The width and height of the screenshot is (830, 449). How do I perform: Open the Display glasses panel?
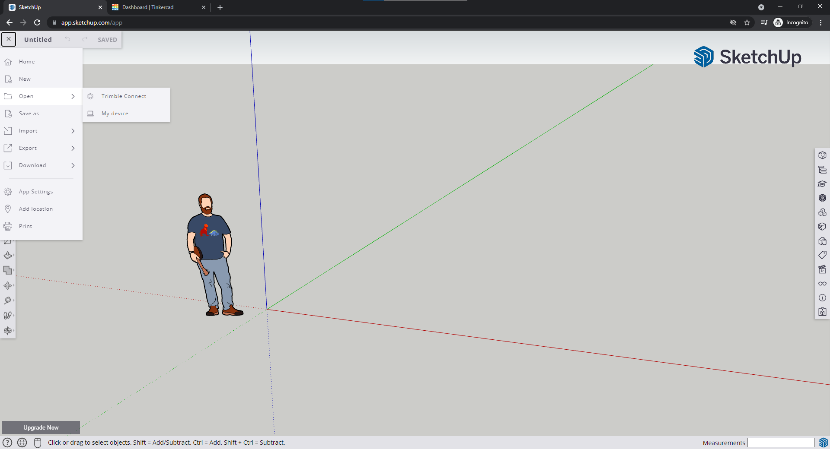click(822, 284)
